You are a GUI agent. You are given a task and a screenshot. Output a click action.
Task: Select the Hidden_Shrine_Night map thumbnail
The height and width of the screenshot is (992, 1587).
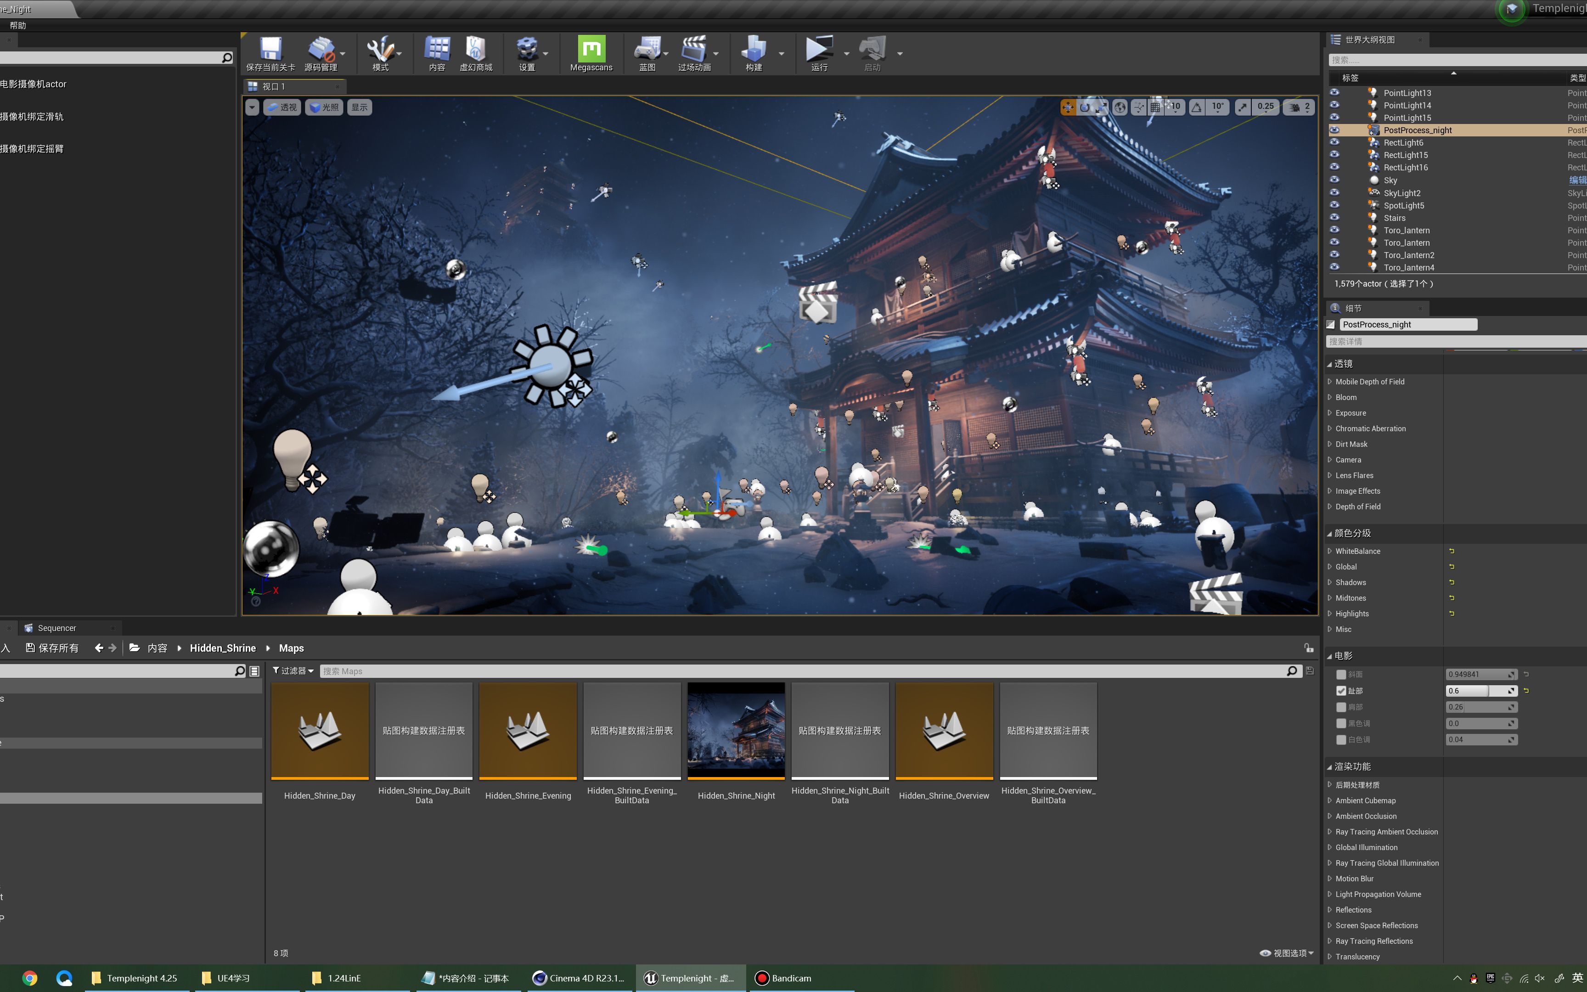(736, 730)
